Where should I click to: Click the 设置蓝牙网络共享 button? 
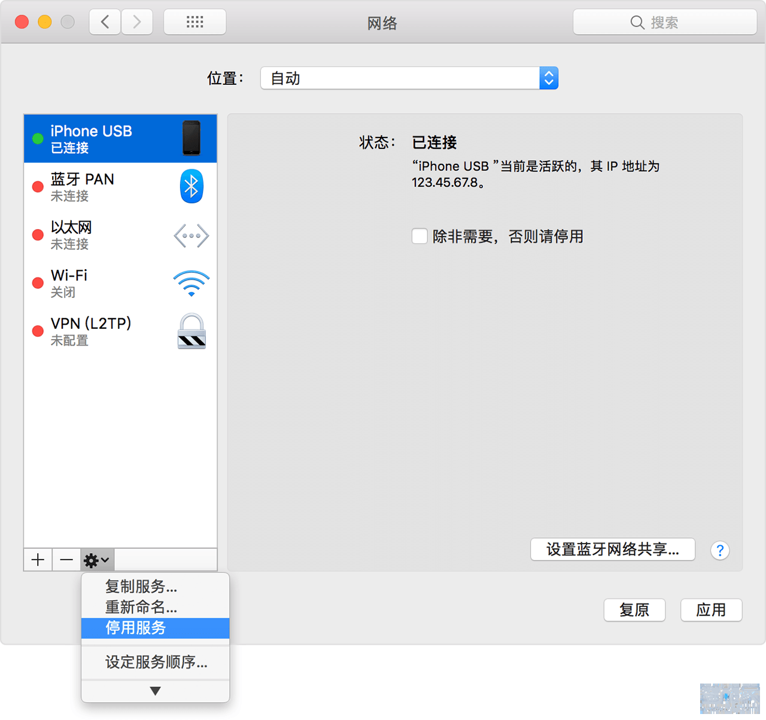tap(612, 549)
